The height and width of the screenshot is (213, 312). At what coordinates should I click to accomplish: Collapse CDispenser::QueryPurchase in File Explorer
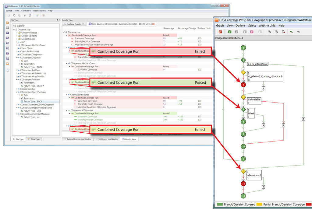17,92
